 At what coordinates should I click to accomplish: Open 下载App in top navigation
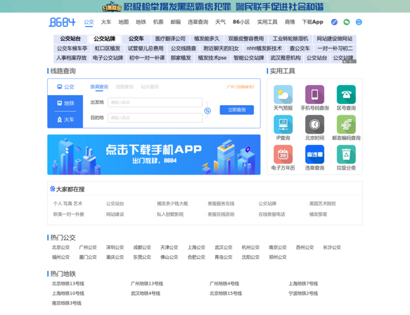pyautogui.click(x=312, y=22)
